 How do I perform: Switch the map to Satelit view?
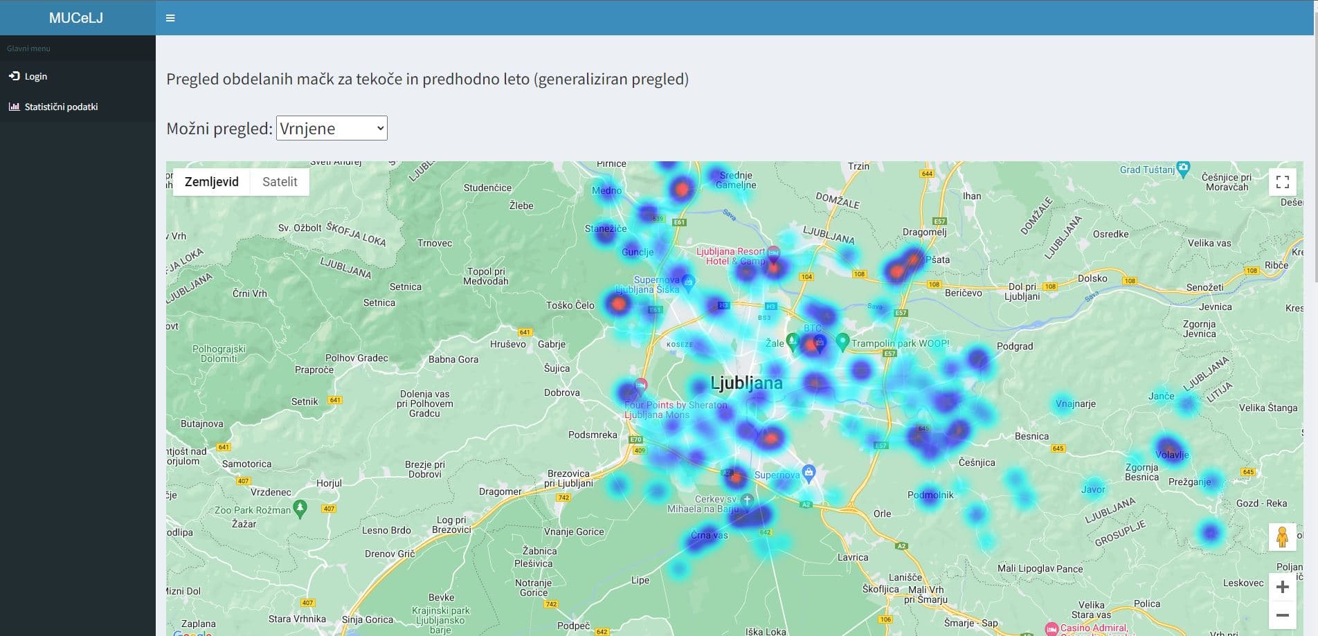(279, 181)
